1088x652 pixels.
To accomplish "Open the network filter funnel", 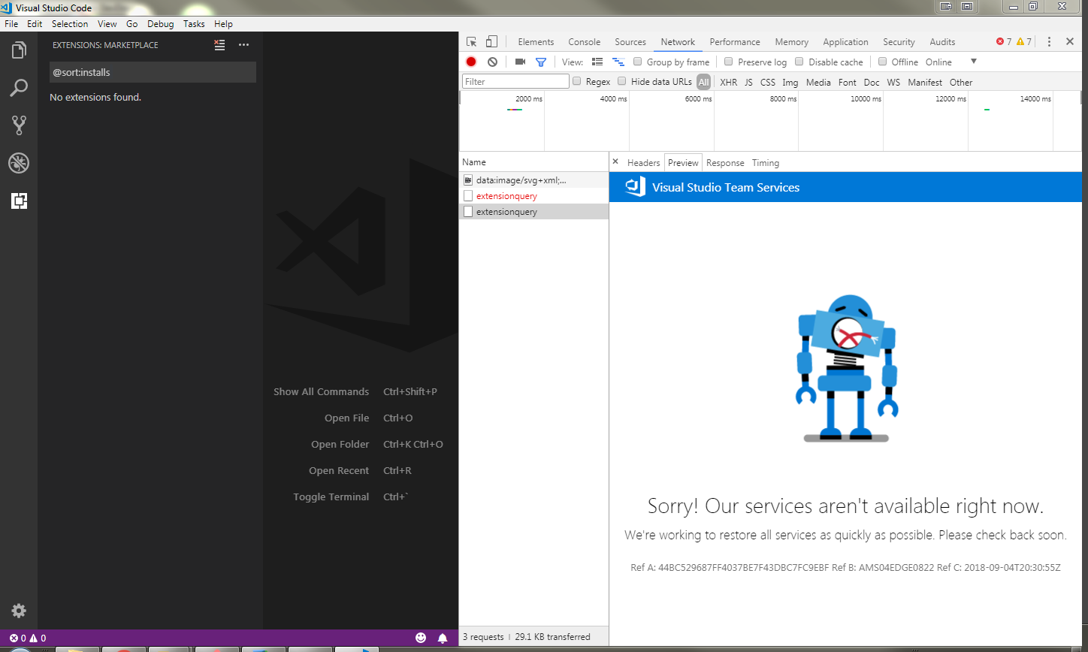I will point(541,62).
